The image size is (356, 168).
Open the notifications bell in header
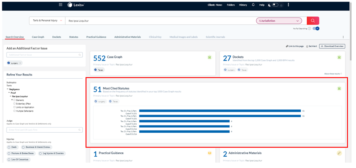(253, 5)
